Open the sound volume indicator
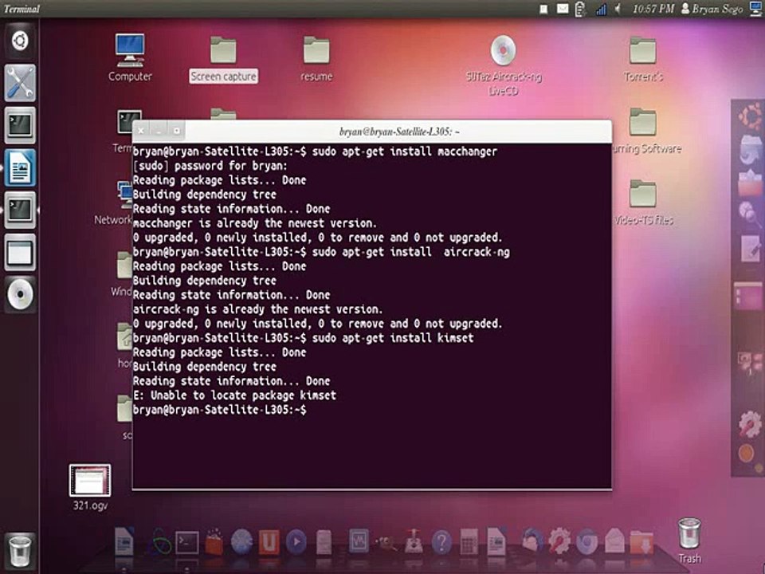Viewport: 765px width, 574px height. 618,9
